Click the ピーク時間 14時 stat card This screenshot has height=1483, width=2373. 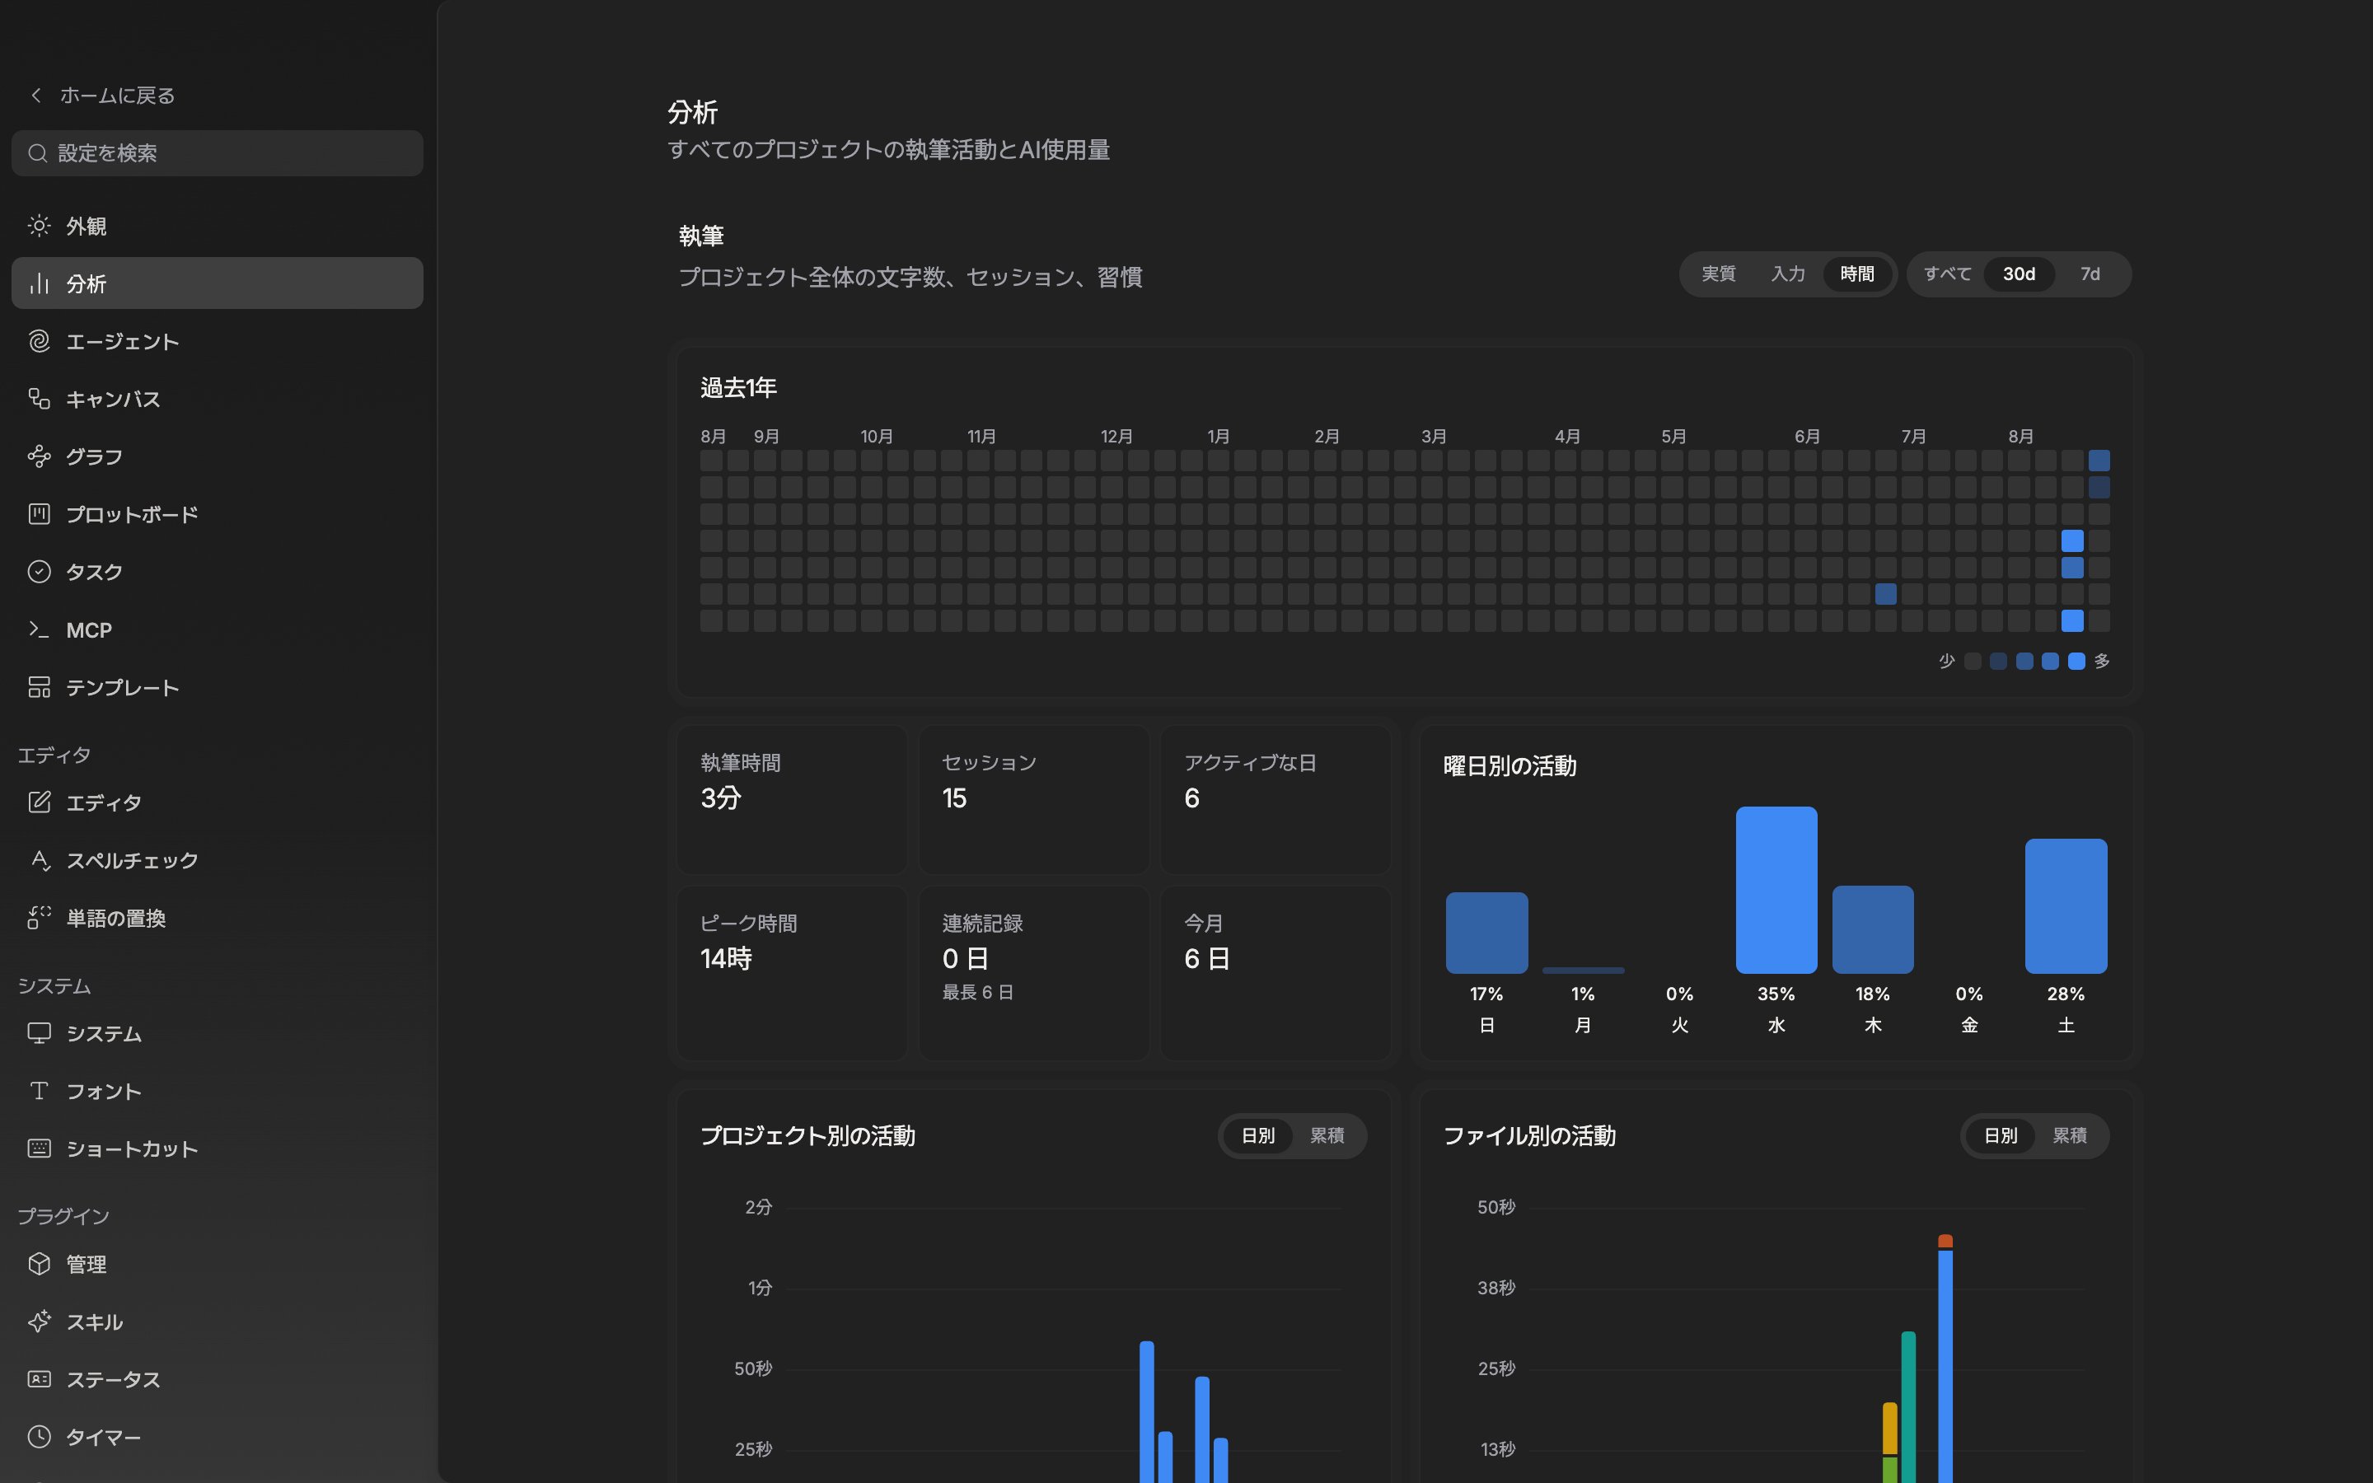click(791, 973)
